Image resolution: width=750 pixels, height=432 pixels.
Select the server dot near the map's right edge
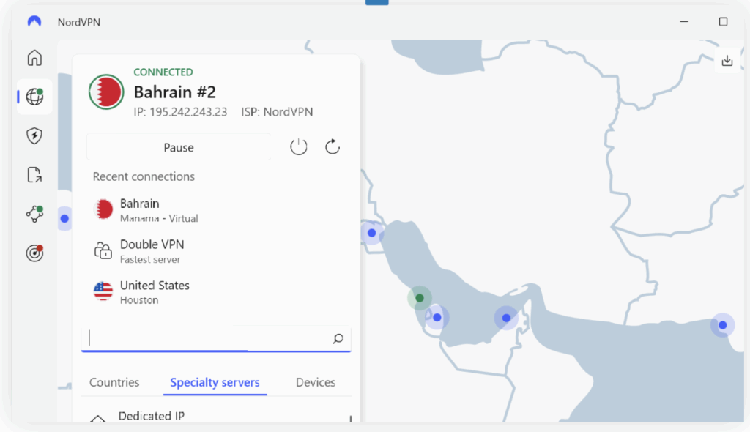tap(722, 325)
